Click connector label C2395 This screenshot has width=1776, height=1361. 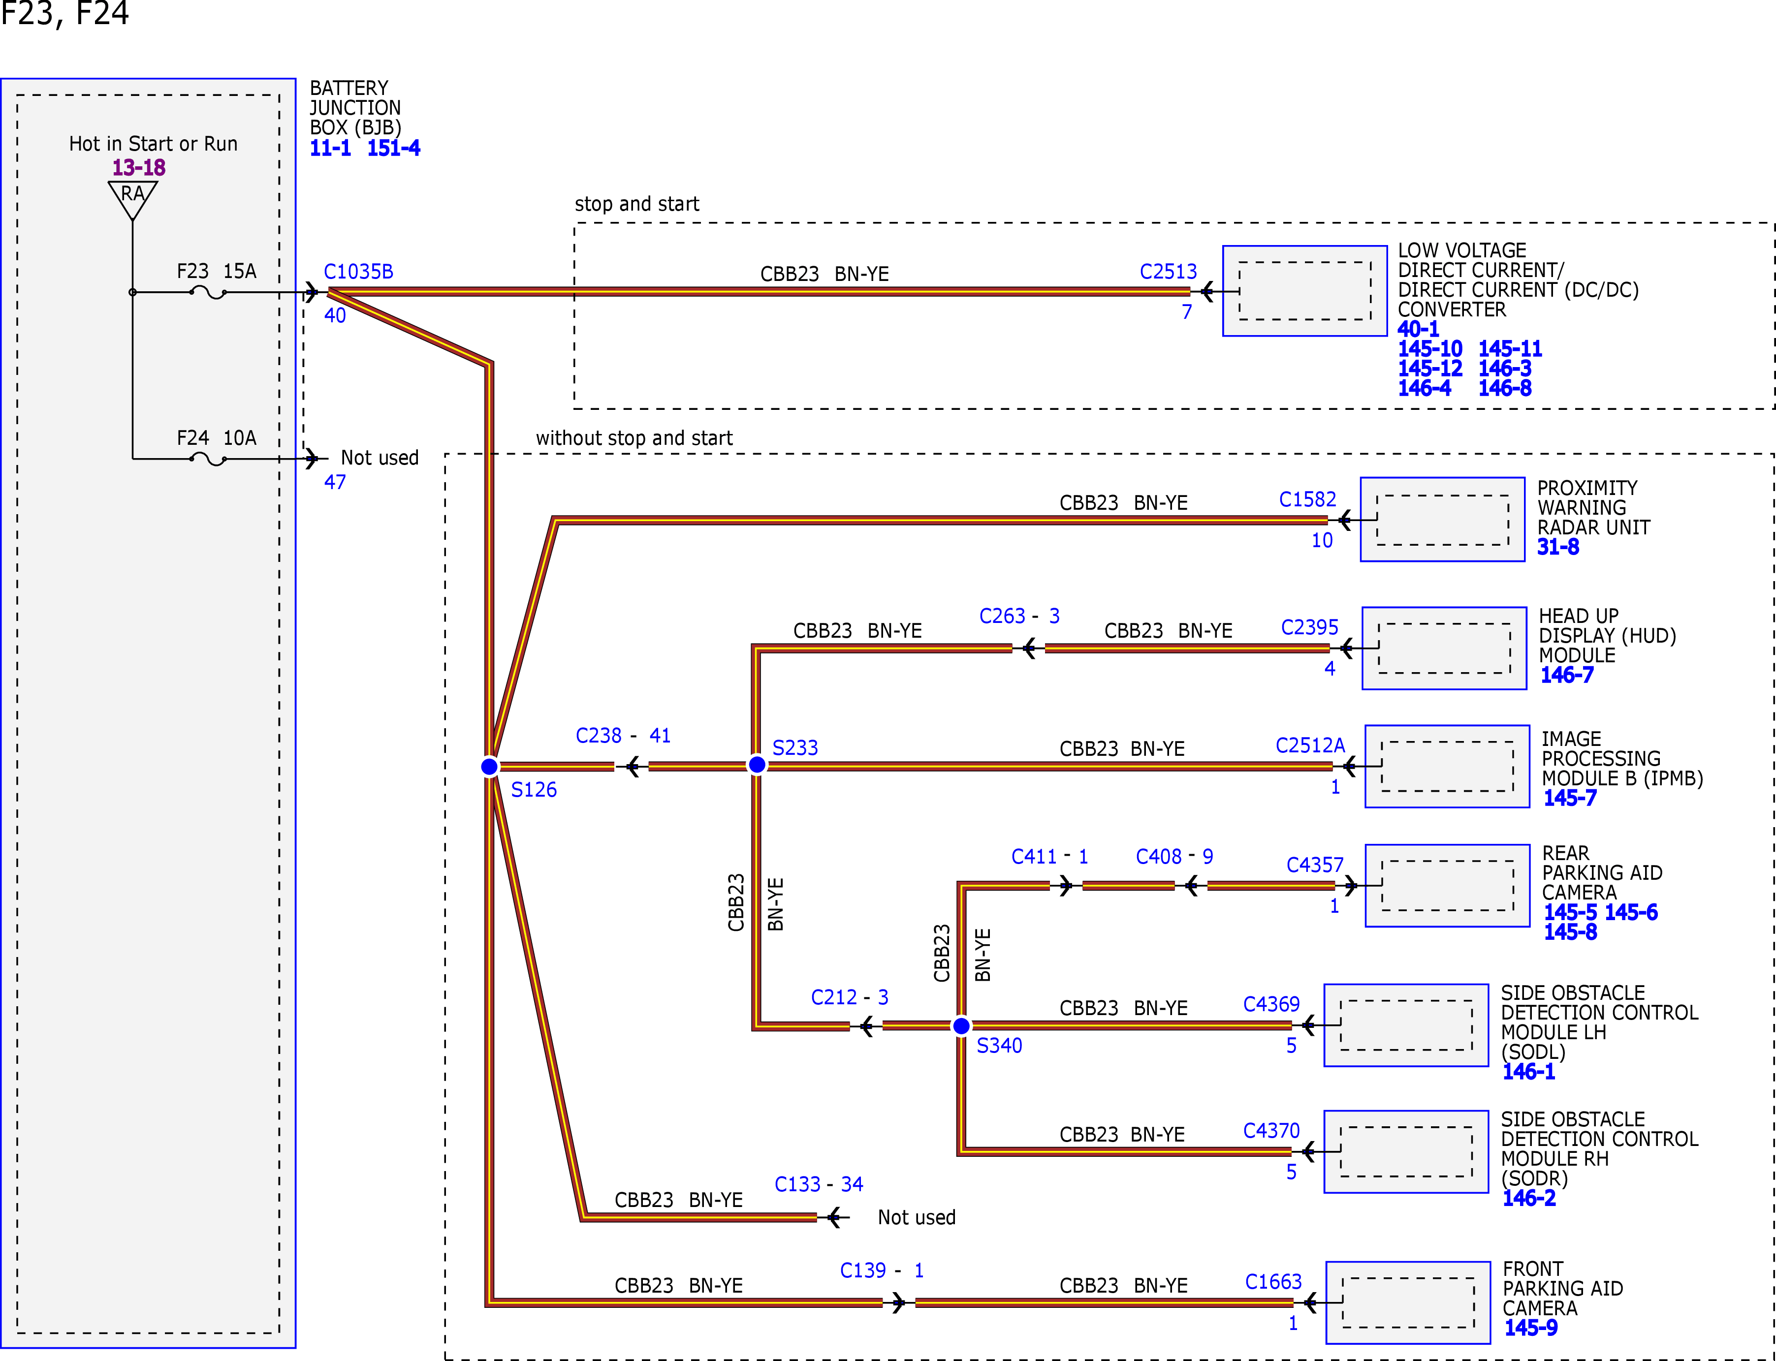tap(1310, 627)
